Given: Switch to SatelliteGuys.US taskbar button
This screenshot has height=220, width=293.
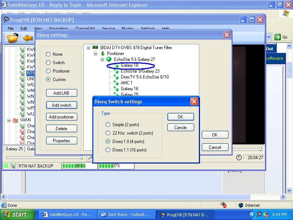Looking at the screenshot, I should [x=68, y=214].
